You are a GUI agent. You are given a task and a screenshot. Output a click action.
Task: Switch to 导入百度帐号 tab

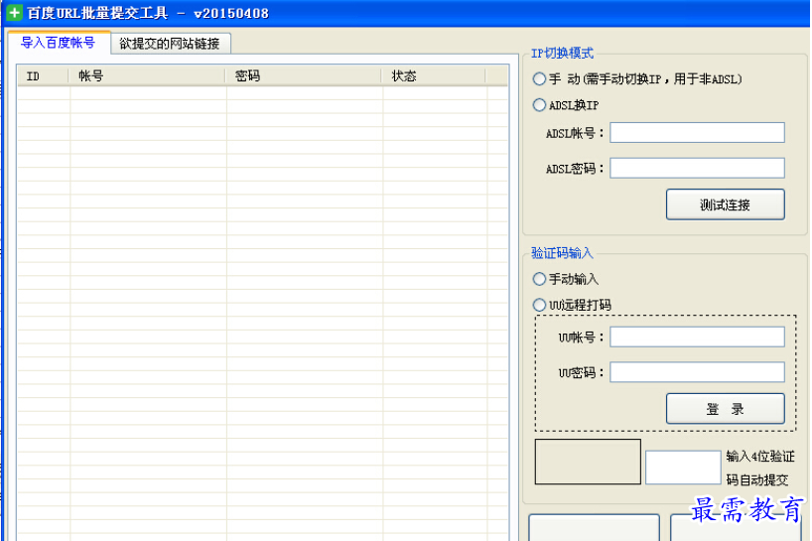[58, 43]
